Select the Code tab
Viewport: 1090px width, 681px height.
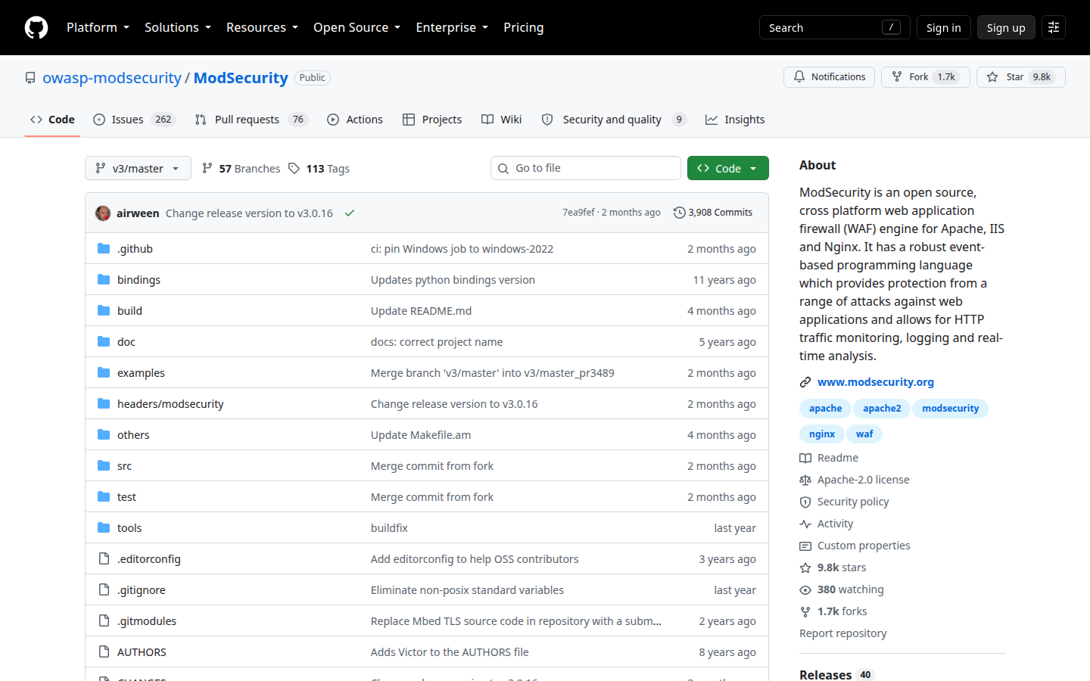[x=52, y=120]
